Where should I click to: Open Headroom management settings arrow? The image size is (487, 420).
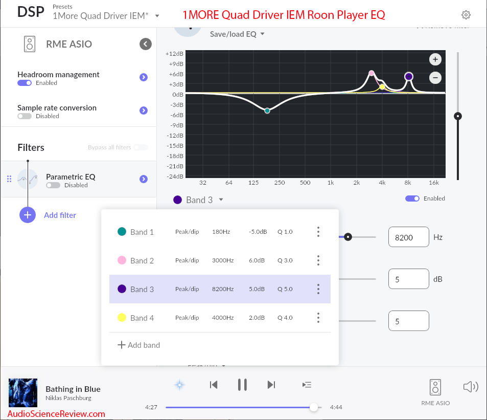tap(144, 77)
